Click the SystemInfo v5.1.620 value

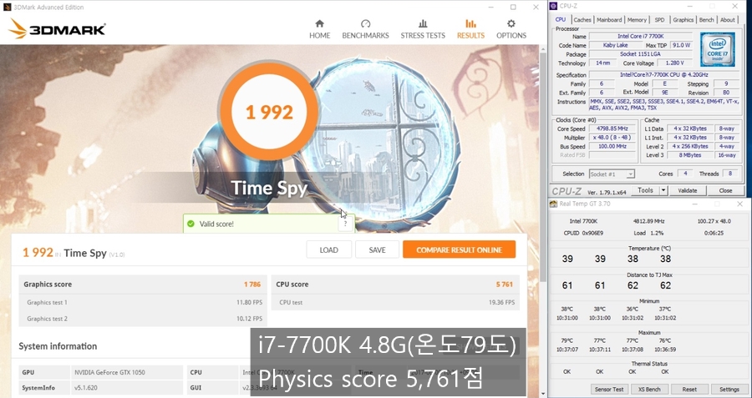(127, 387)
